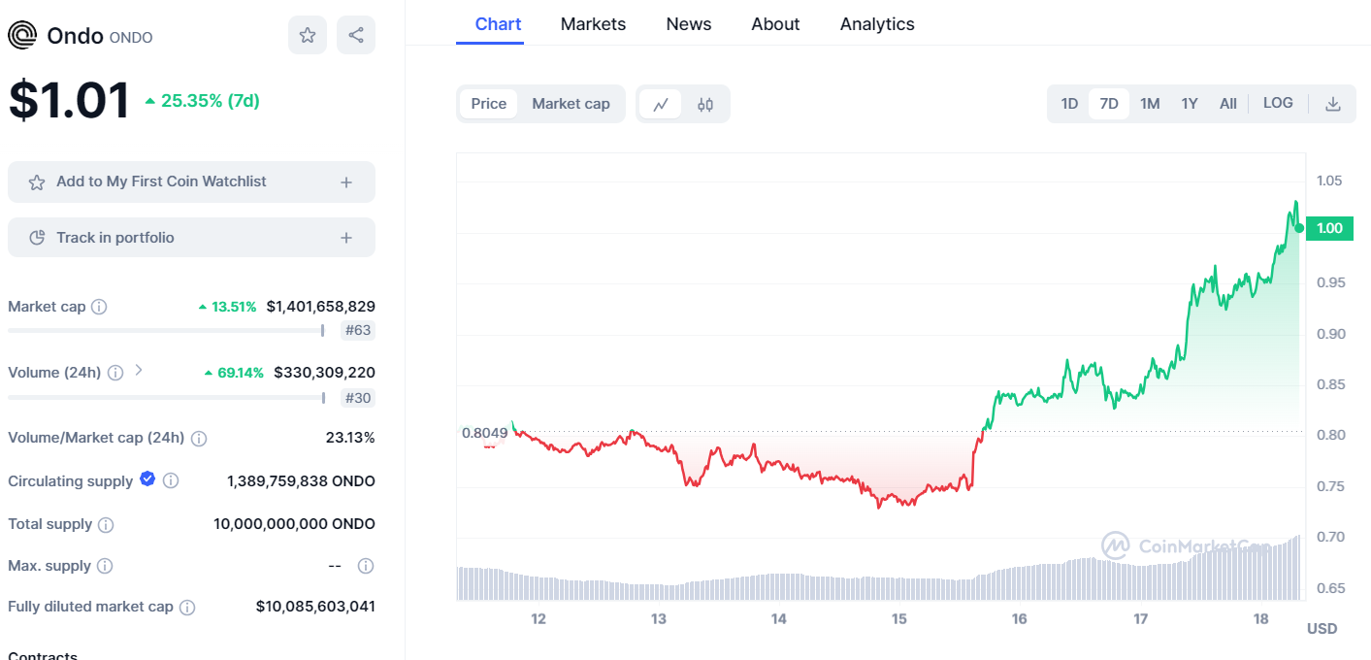Click the 1,389,759,838 ONDO circulating supply
Screen dimensions: 1371x660
(x=301, y=481)
